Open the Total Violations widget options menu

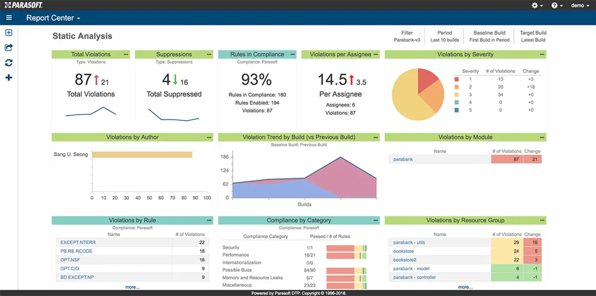pos(126,54)
